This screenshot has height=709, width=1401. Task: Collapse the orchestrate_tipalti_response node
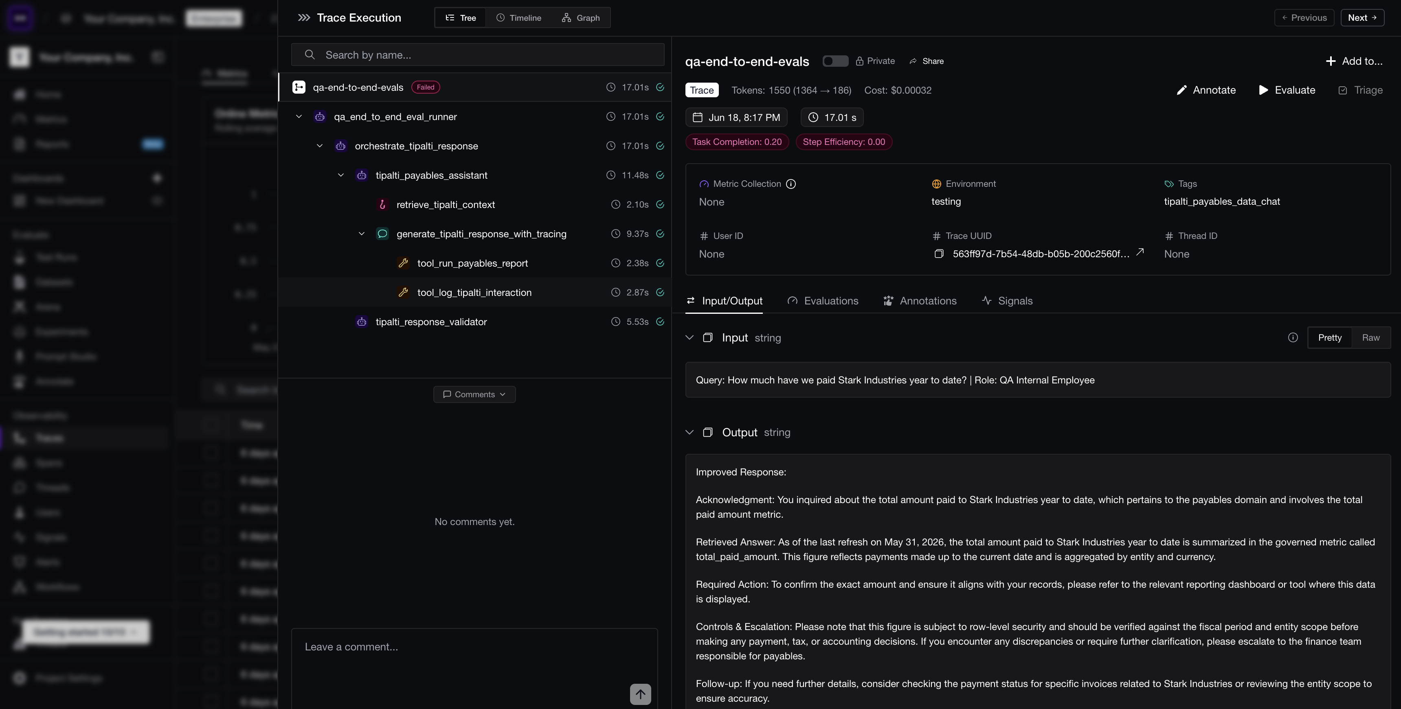coord(320,146)
